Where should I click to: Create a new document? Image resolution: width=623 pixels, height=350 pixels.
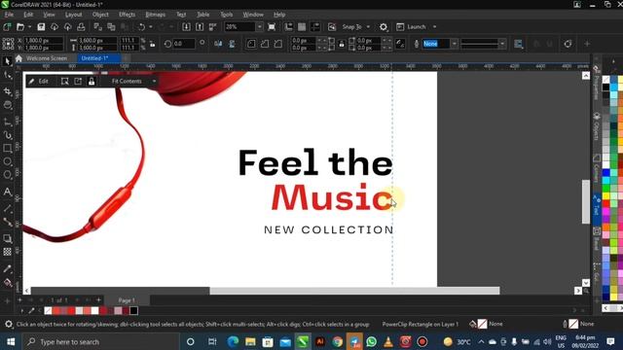(7, 27)
